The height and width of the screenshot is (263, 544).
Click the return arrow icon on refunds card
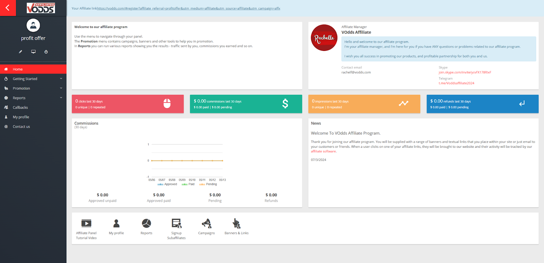point(522,103)
